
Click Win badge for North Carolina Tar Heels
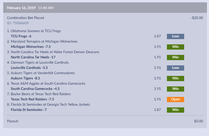[175, 57]
